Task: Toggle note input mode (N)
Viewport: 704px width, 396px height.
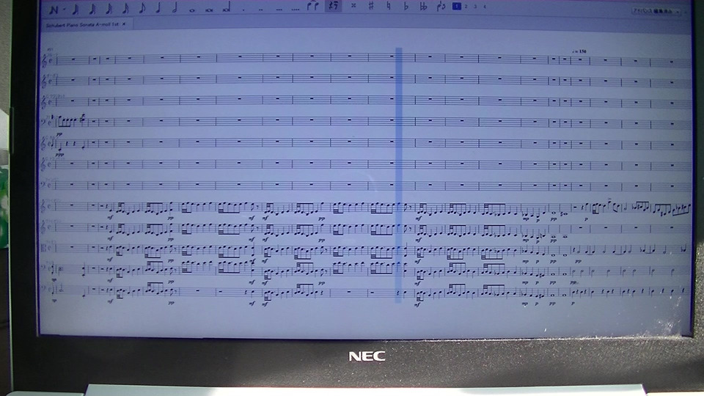Action: click(54, 10)
